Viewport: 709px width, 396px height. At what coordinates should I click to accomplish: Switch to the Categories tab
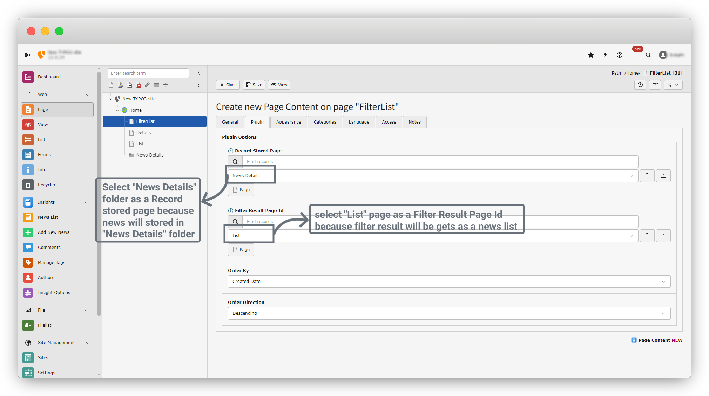[325, 122]
